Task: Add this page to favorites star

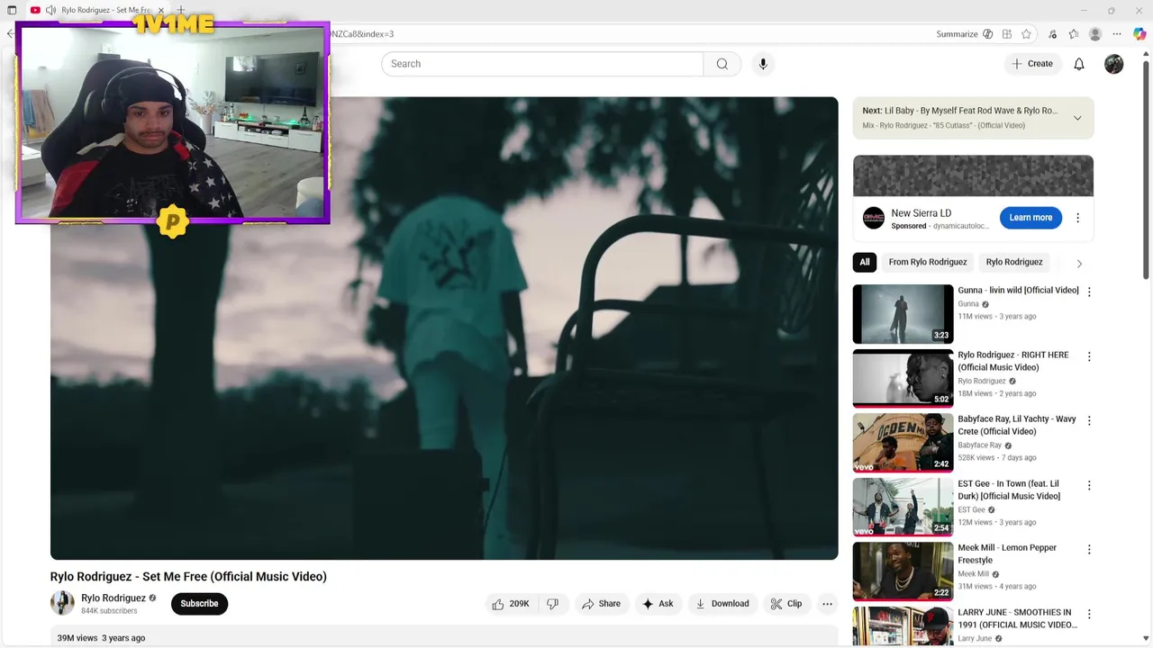Action: coord(1026,34)
